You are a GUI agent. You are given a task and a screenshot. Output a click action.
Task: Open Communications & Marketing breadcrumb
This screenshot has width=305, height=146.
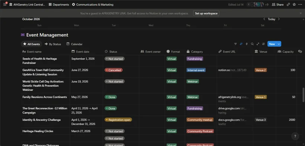tap(93, 4)
